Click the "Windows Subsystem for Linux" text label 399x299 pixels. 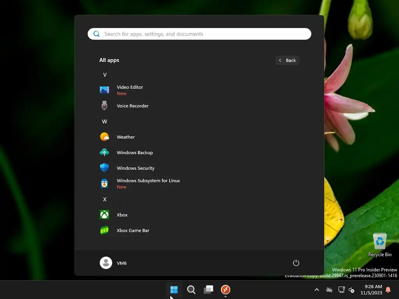coord(148,181)
